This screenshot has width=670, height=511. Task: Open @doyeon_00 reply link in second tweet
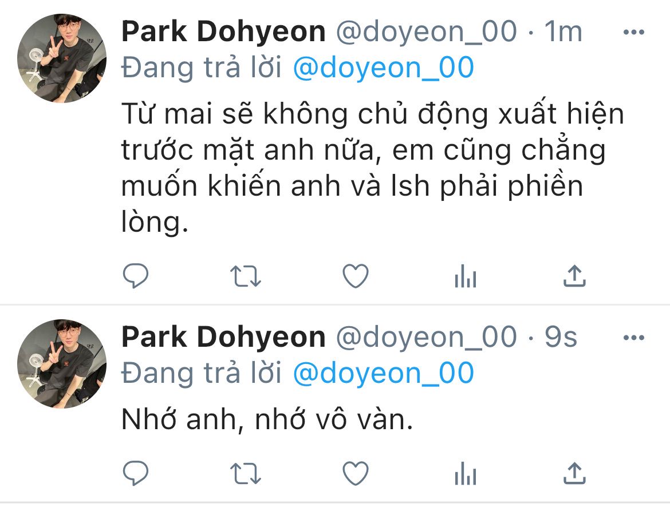[x=383, y=374]
